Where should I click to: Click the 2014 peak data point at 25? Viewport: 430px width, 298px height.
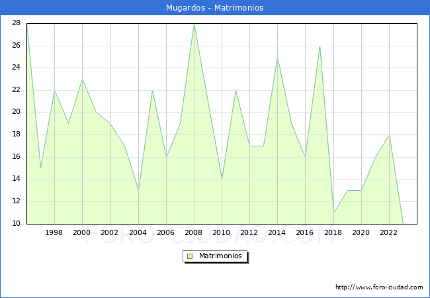(x=278, y=57)
